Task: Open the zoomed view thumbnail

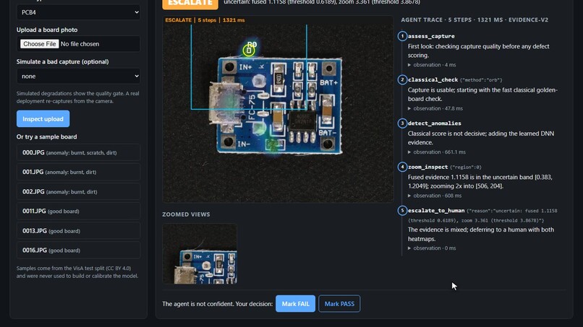Action: [200, 254]
